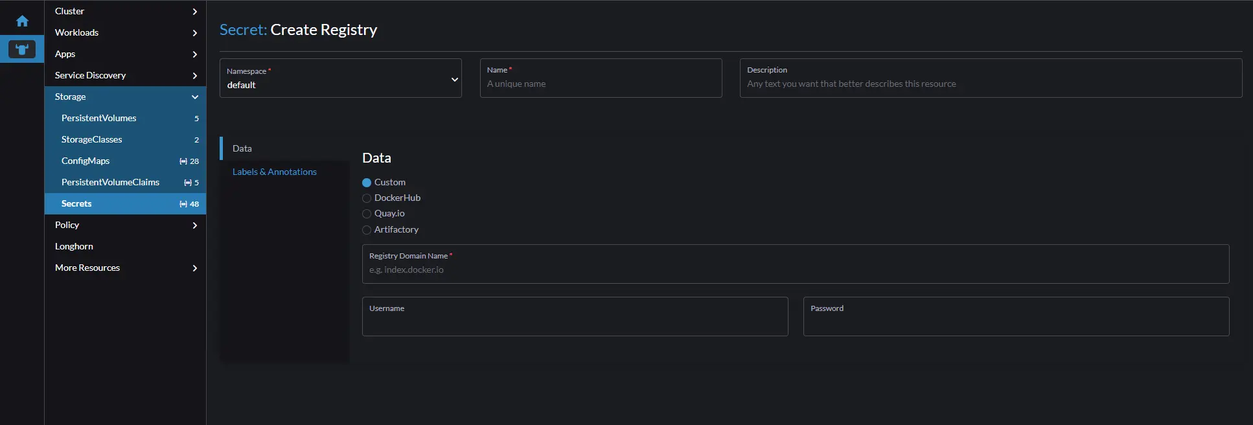The image size is (1253, 425).
Task: Select the Data tab
Action: pyautogui.click(x=242, y=148)
